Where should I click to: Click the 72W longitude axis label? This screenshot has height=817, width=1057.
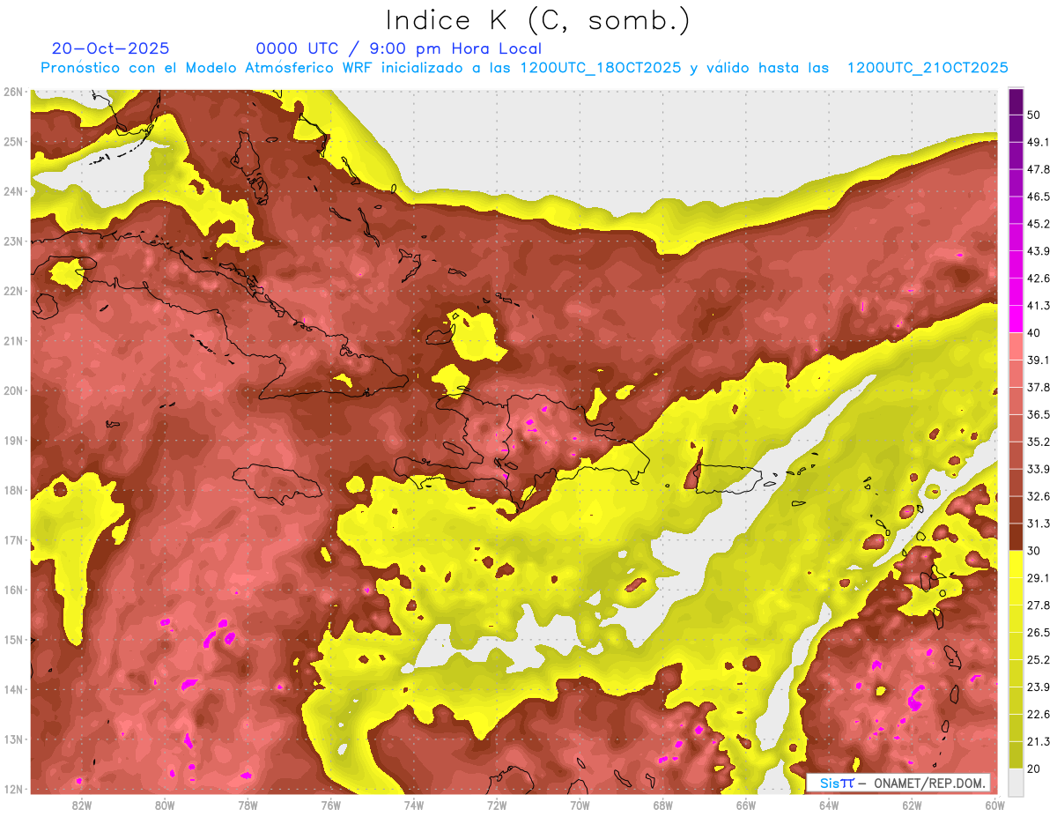tap(497, 805)
